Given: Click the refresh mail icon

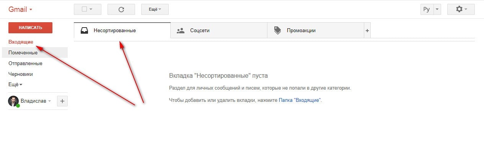Looking at the screenshot, I should 121,10.
